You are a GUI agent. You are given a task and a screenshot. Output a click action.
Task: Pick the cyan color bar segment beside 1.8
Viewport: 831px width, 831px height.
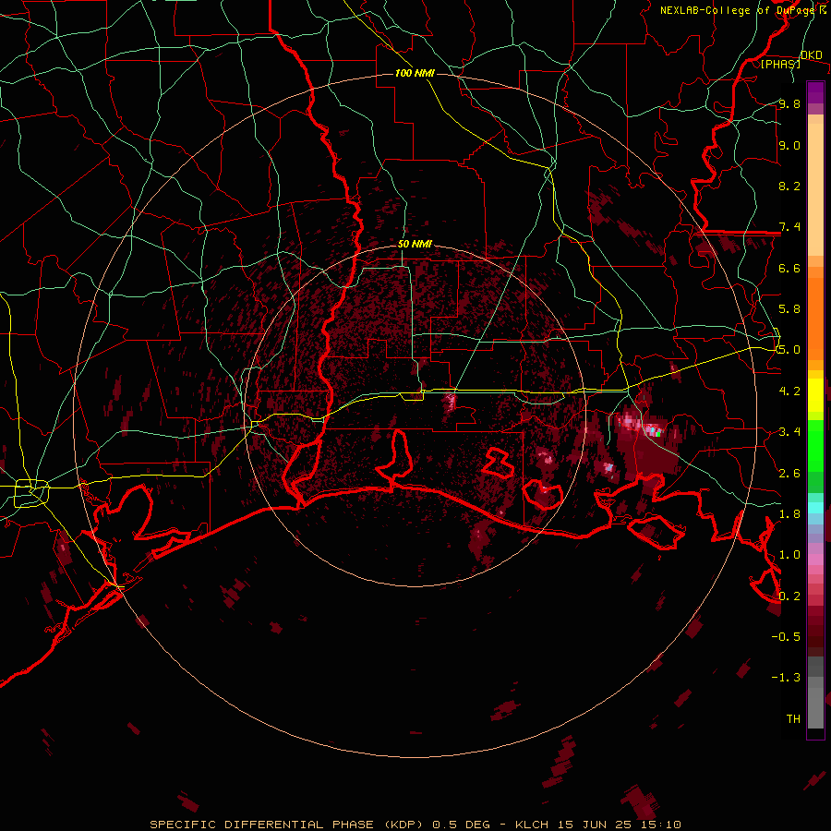pyautogui.click(x=815, y=508)
